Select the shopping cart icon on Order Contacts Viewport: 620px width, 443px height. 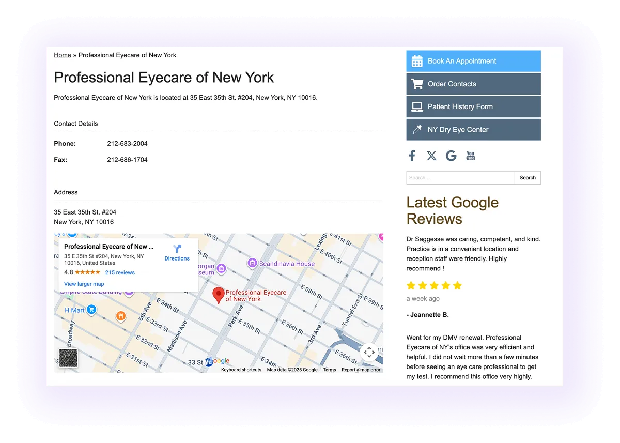click(x=417, y=84)
